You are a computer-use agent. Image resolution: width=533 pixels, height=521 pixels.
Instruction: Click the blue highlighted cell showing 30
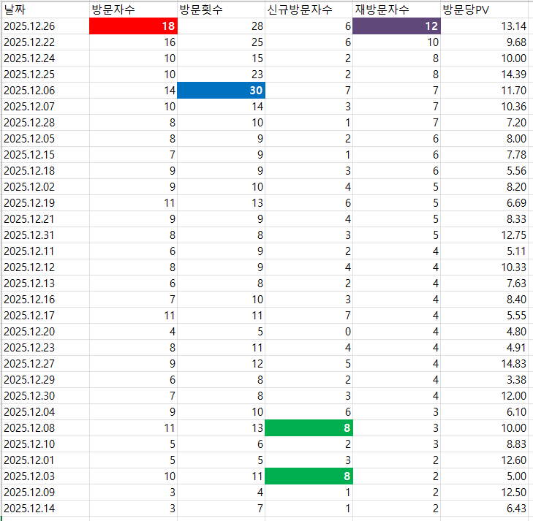tap(220, 91)
